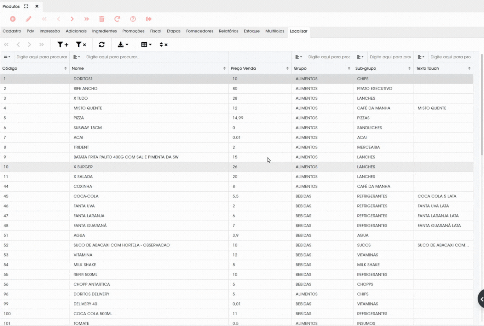Click the Grupo search input field
Viewport: 484px width, 326px height.
pos(329,57)
